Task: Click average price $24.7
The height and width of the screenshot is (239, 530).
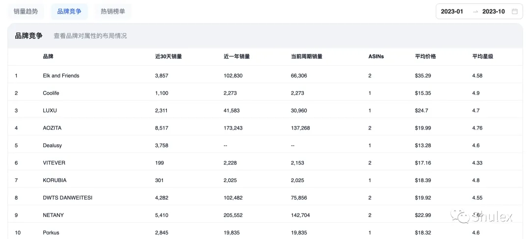Action: pyautogui.click(x=422, y=110)
